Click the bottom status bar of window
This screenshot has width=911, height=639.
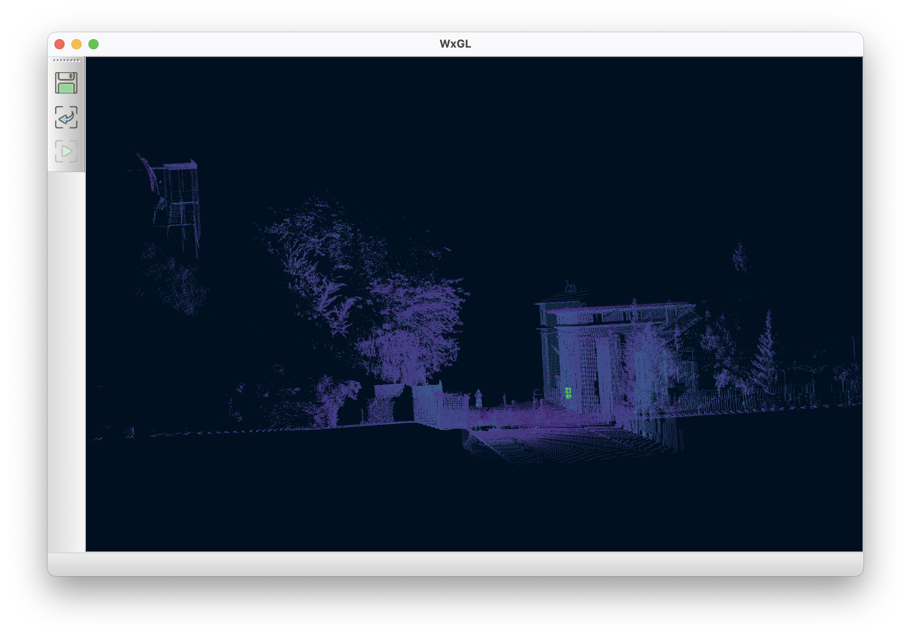[455, 564]
